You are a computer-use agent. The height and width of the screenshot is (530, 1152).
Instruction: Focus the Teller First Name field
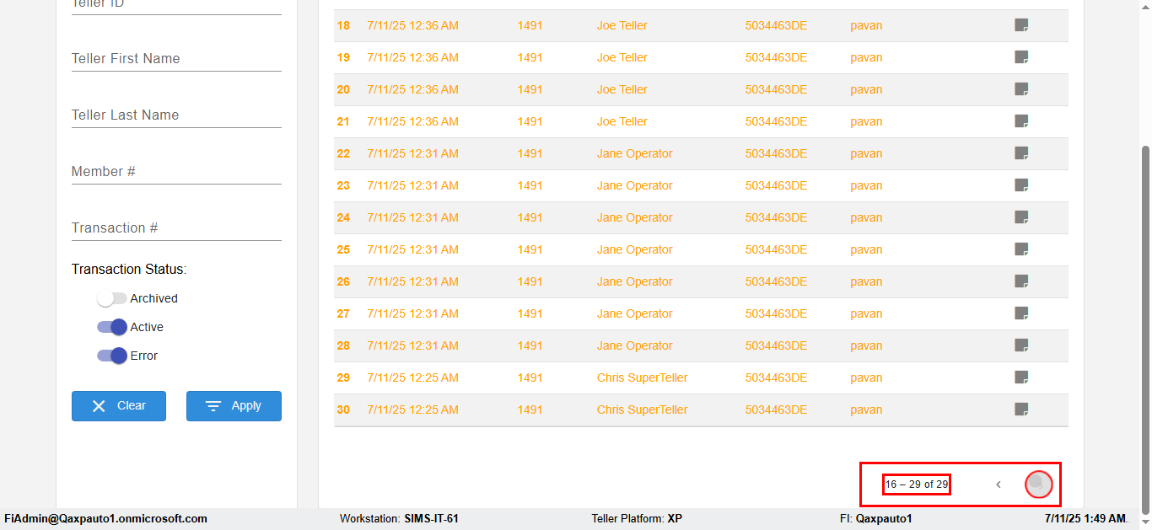pos(176,59)
